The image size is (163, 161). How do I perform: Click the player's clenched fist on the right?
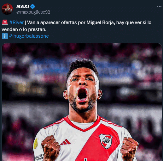point(129,149)
